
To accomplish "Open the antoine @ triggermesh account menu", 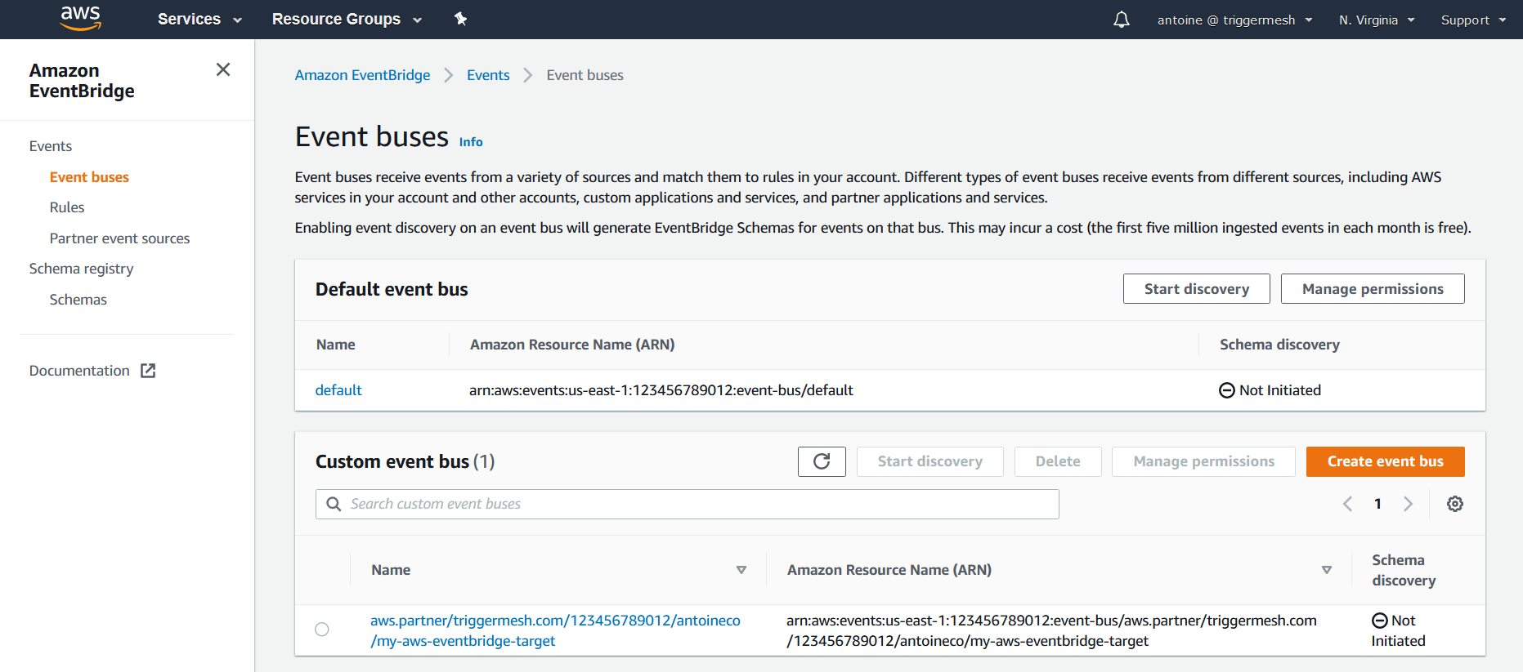I will pyautogui.click(x=1234, y=20).
